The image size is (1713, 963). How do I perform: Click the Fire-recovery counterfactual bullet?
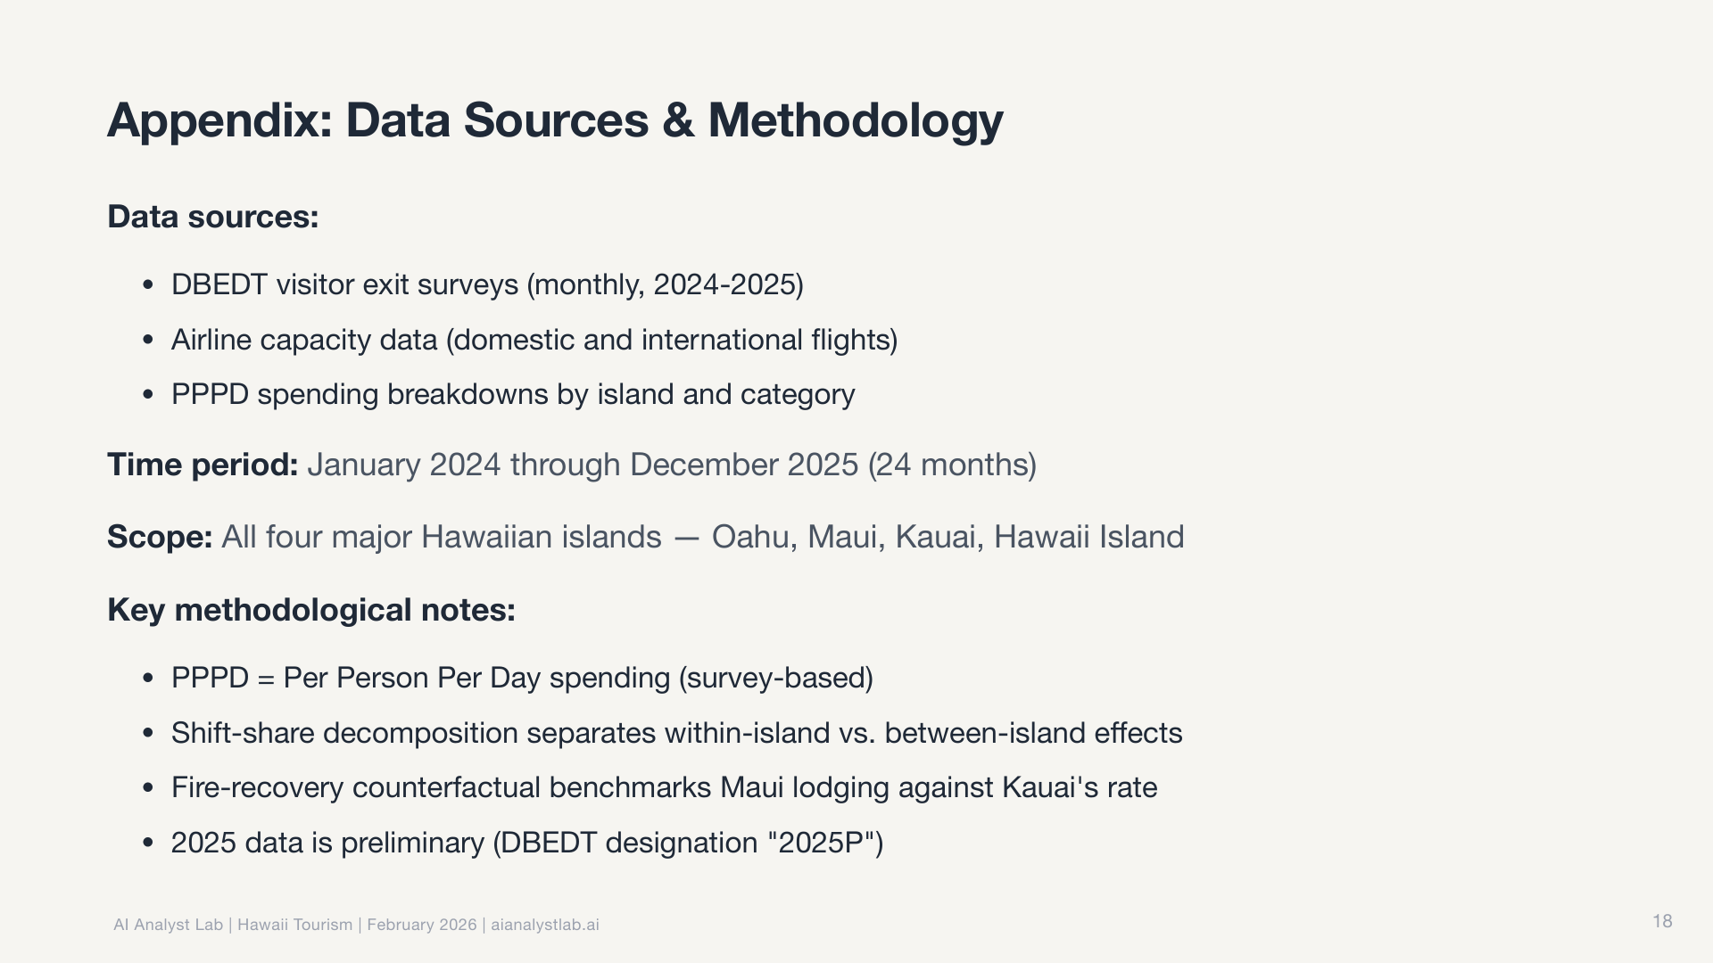pyautogui.click(x=664, y=787)
